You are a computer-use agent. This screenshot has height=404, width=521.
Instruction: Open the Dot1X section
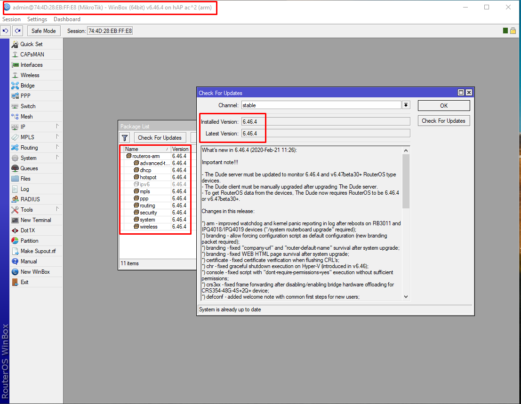pyautogui.click(x=36, y=230)
